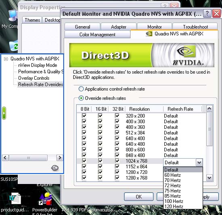The image size is (222, 215).
Task: Toggle 32 Bit checkbox for 512 x 384
Action: [x=117, y=132]
